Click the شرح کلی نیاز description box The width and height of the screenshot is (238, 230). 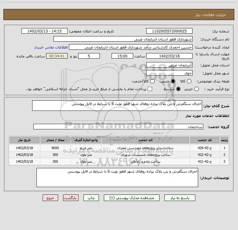pyautogui.click(x=117, y=106)
